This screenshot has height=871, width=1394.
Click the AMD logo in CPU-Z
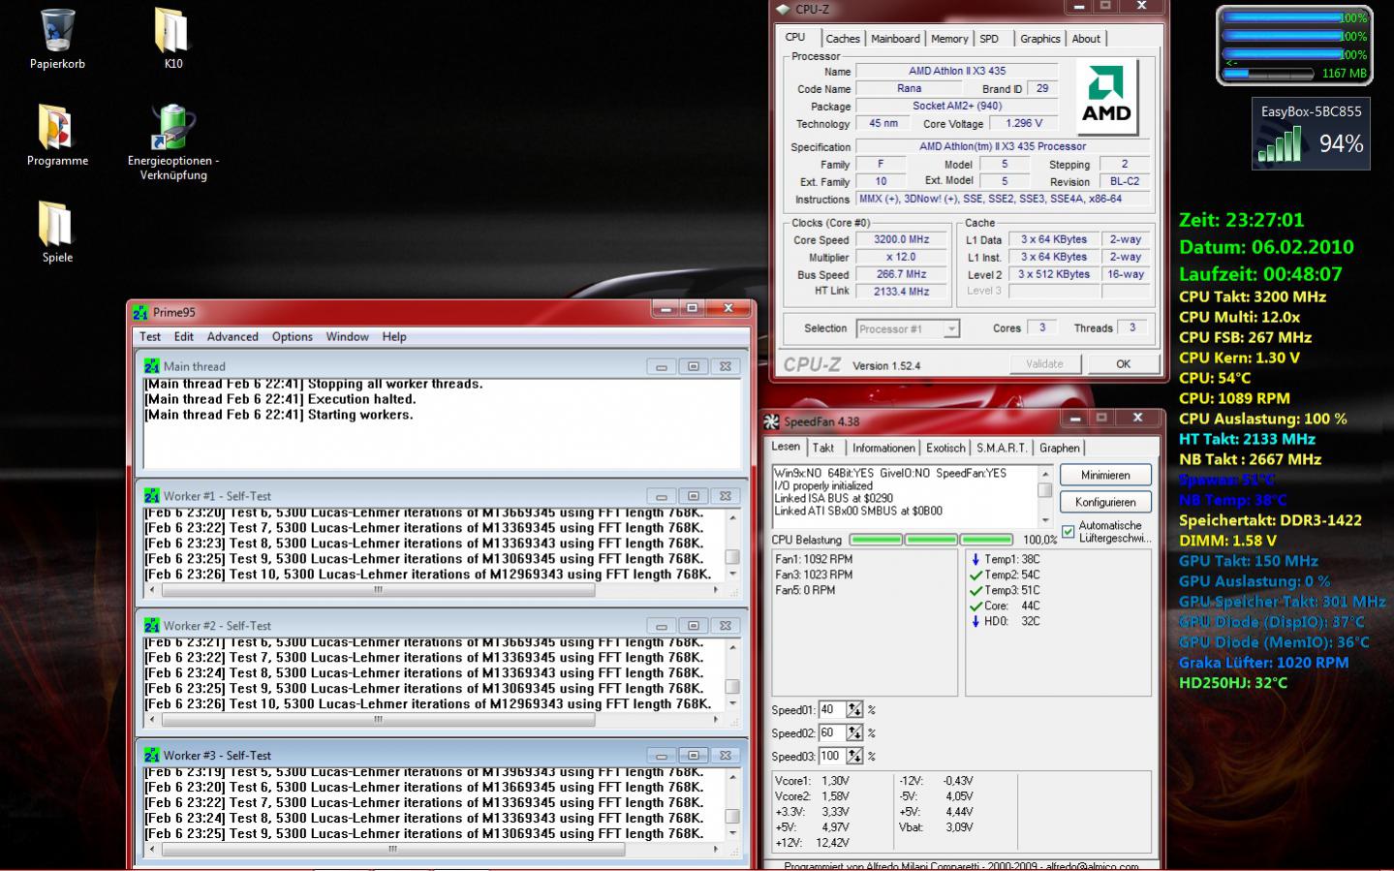[1106, 97]
